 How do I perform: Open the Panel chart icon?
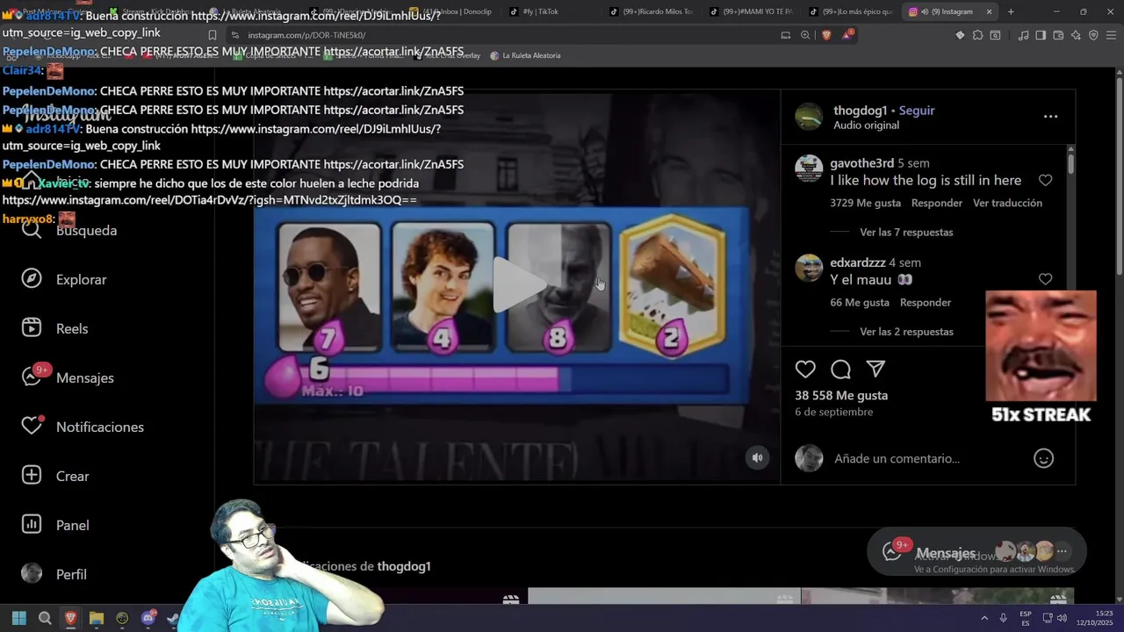pyautogui.click(x=32, y=524)
